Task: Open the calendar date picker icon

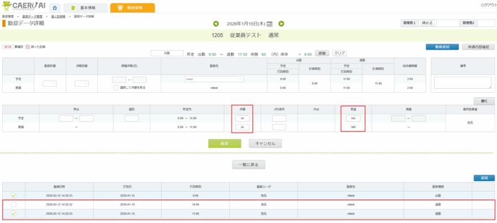Action: tap(269, 24)
